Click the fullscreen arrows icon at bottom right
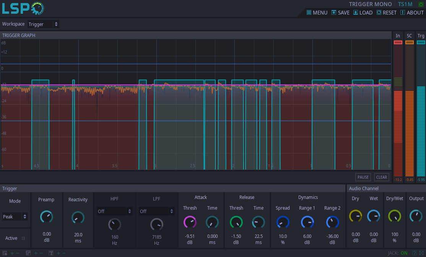The width and height of the screenshot is (426, 257). coord(421,253)
